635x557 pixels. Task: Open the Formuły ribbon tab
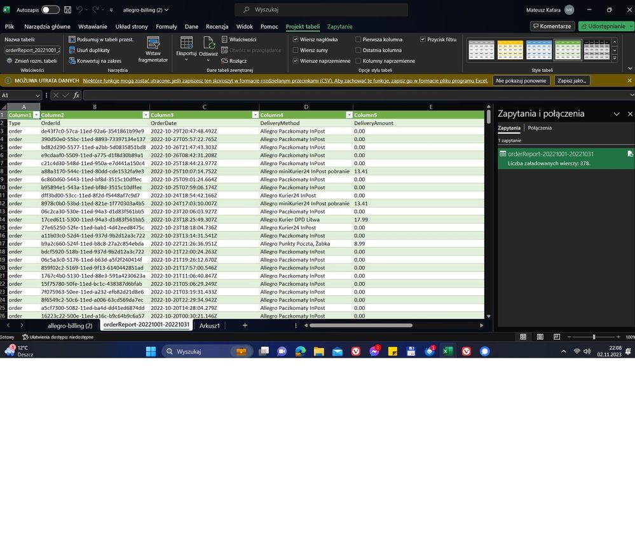pyautogui.click(x=167, y=26)
